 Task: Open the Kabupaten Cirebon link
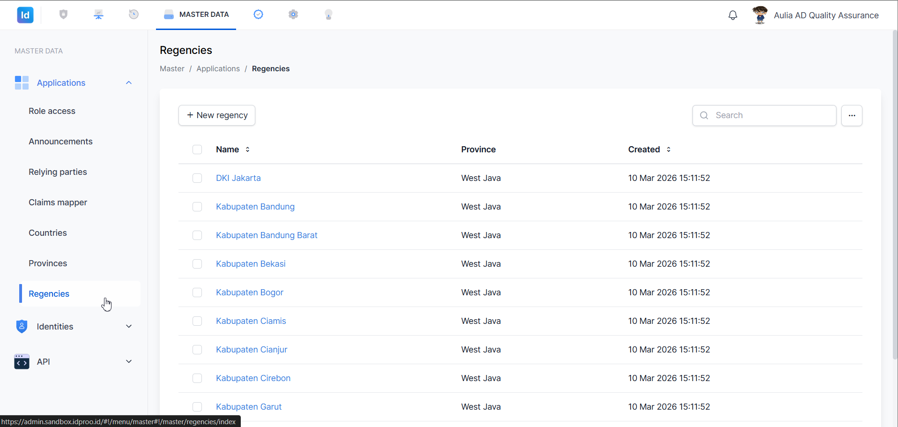pyautogui.click(x=253, y=378)
